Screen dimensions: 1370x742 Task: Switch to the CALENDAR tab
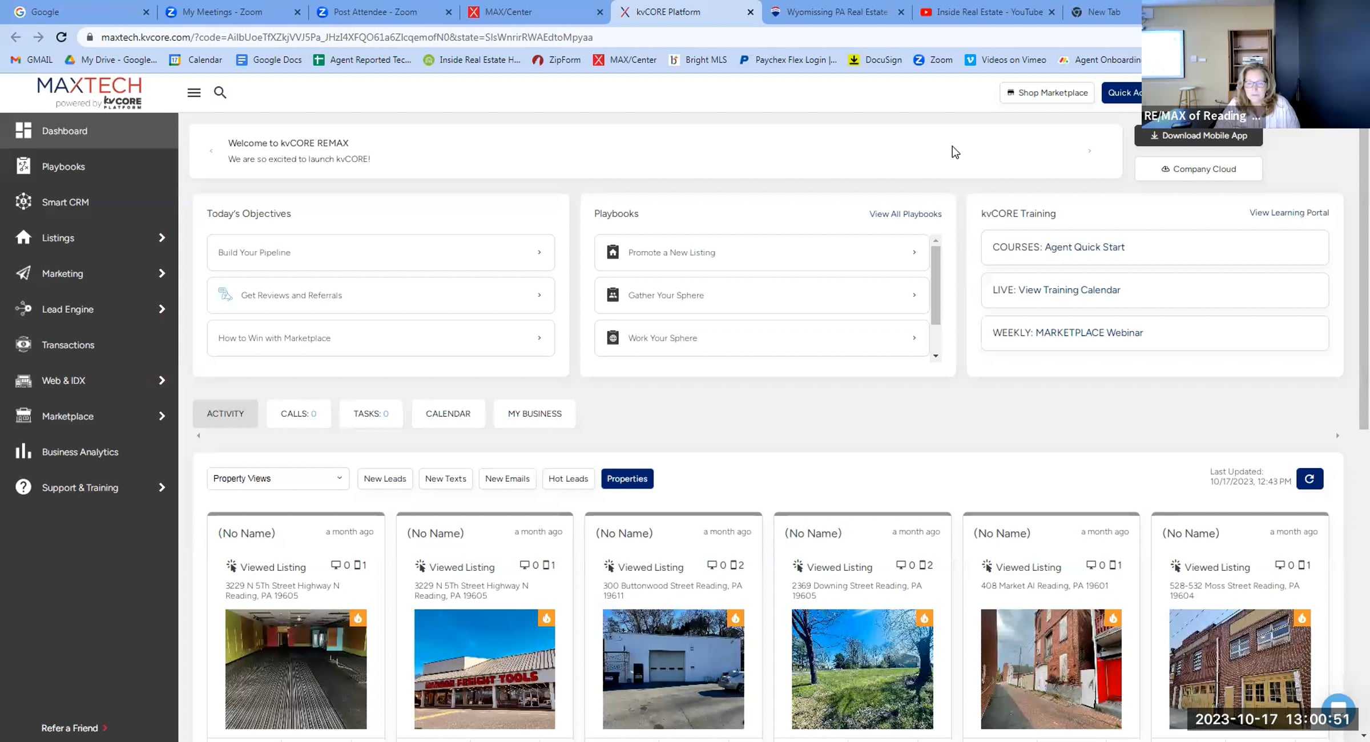click(448, 413)
